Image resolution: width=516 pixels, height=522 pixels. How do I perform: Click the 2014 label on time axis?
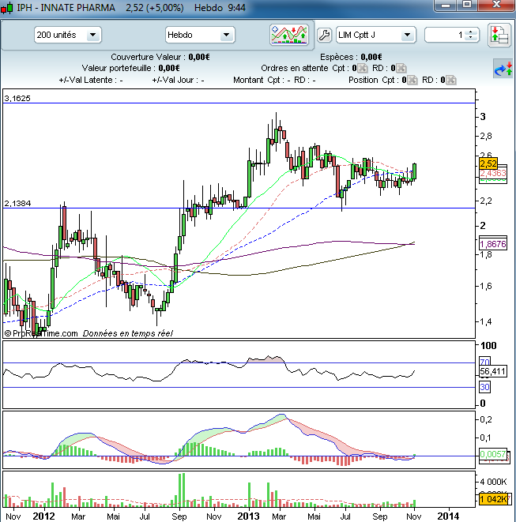click(448, 516)
